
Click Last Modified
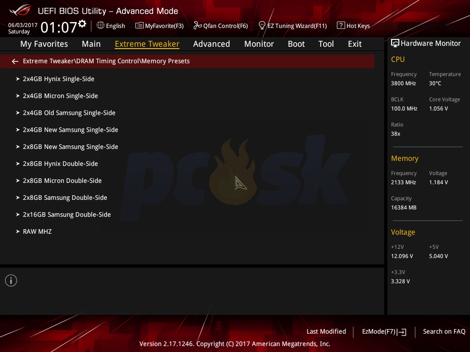pos(326,332)
